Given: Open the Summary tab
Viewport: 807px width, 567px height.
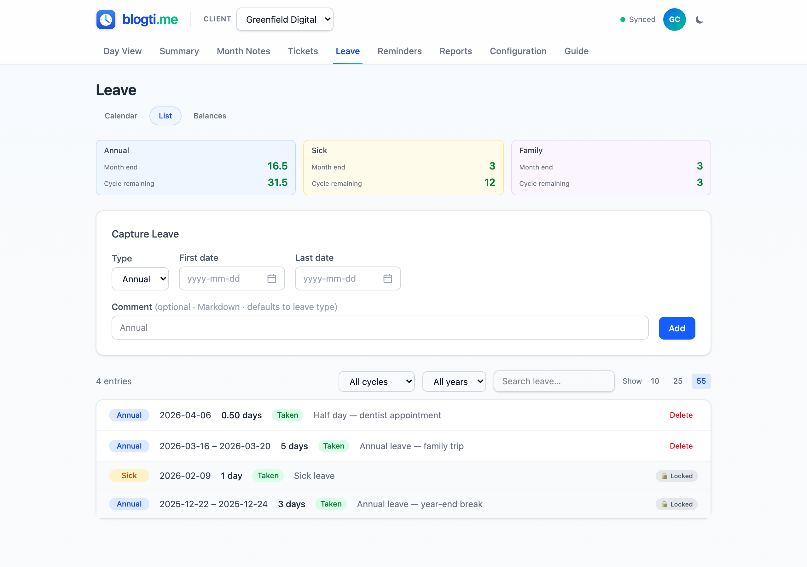Looking at the screenshot, I should point(179,51).
